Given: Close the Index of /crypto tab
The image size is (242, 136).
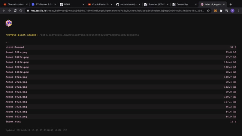Looking at the screenshot, I should (224, 5).
